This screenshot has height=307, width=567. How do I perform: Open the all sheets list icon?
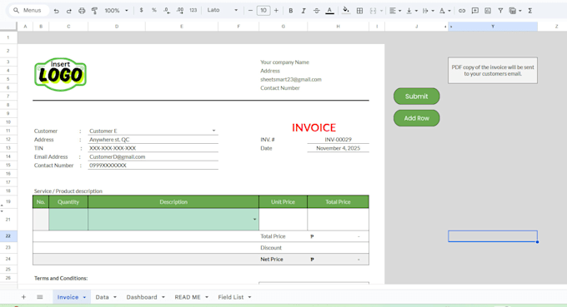coord(40,297)
